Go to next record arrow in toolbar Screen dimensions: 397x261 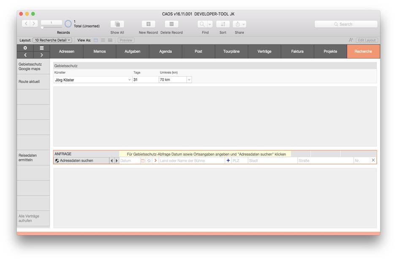(34, 24)
